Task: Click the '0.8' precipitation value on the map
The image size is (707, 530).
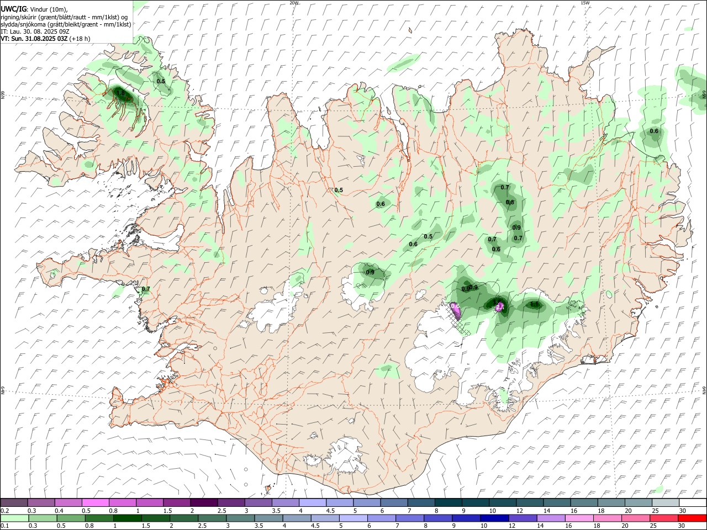Action: [x=510, y=202]
